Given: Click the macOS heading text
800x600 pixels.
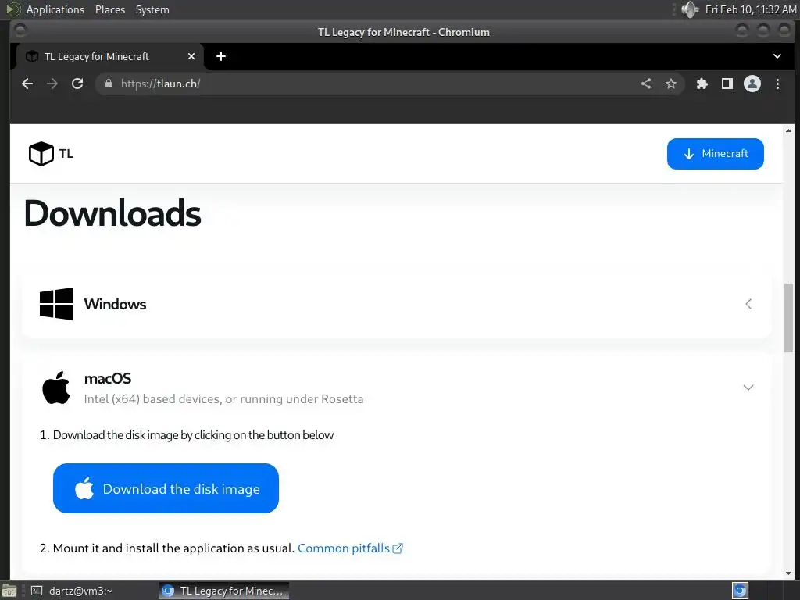Looking at the screenshot, I should (108, 379).
